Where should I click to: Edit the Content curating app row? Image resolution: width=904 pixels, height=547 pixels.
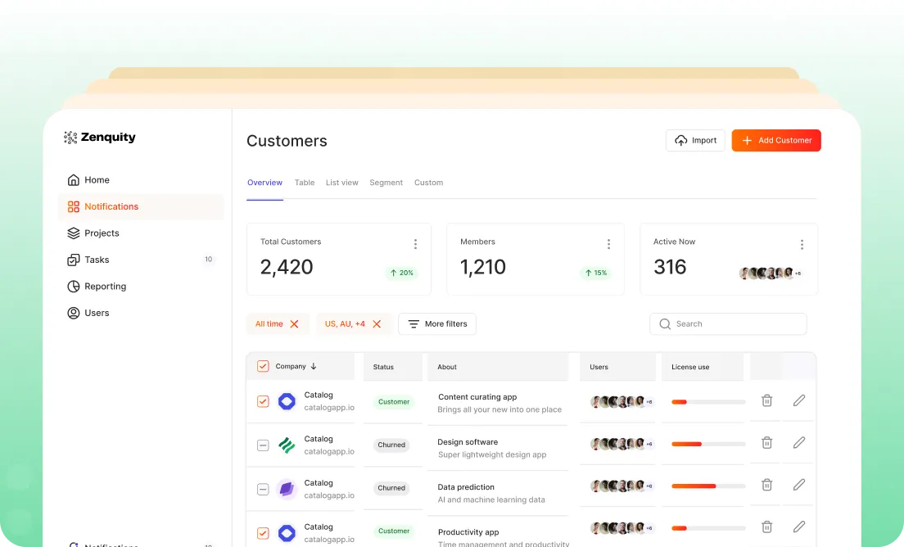pyautogui.click(x=799, y=400)
